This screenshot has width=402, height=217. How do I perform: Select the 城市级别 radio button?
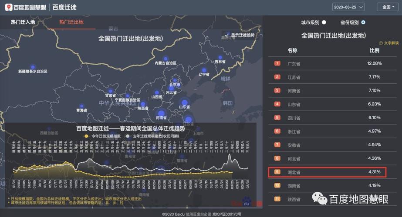(324, 23)
